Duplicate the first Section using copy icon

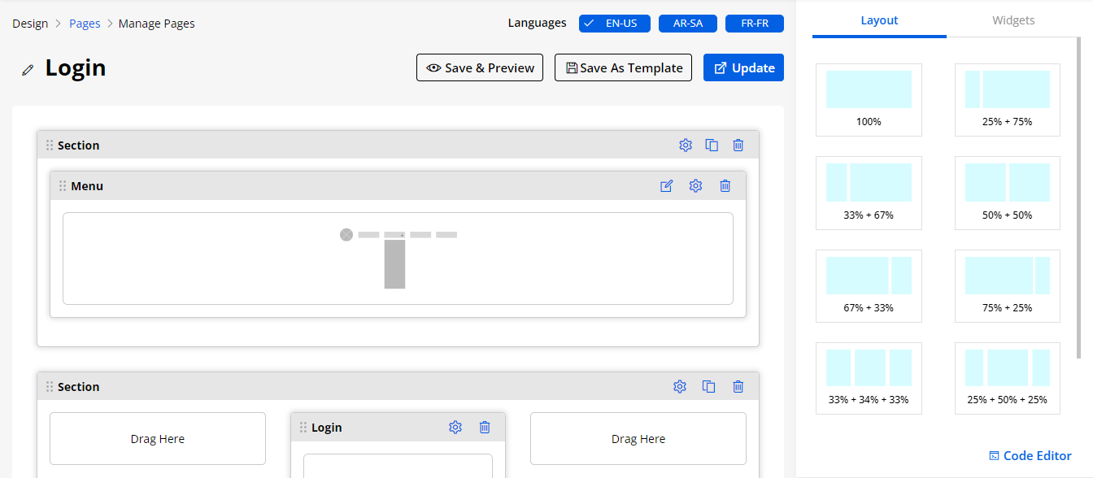click(712, 146)
